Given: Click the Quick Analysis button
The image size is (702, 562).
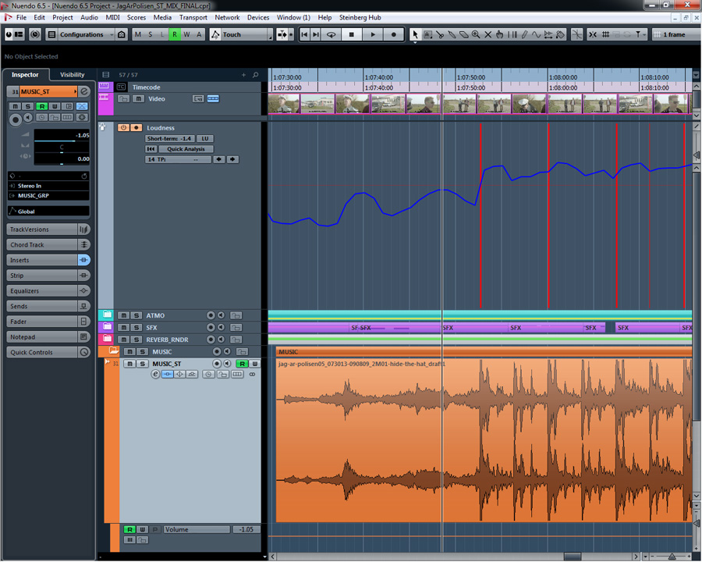Looking at the screenshot, I should [186, 149].
